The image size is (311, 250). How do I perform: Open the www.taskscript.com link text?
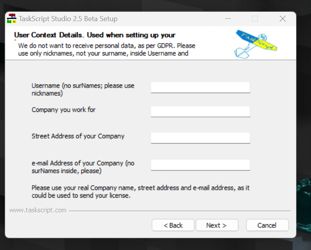pos(38,210)
